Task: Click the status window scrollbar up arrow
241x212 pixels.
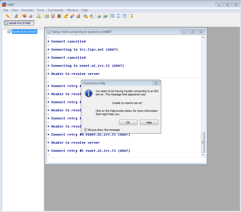Action: coord(203,37)
